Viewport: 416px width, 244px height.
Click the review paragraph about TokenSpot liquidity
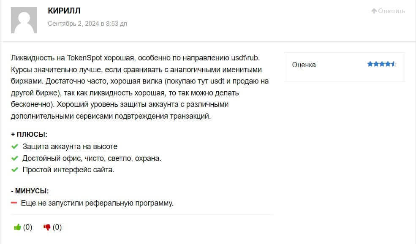point(139,87)
